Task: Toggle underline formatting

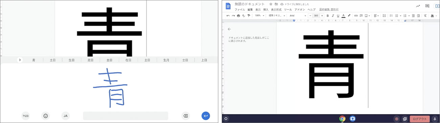Action: point(338,16)
